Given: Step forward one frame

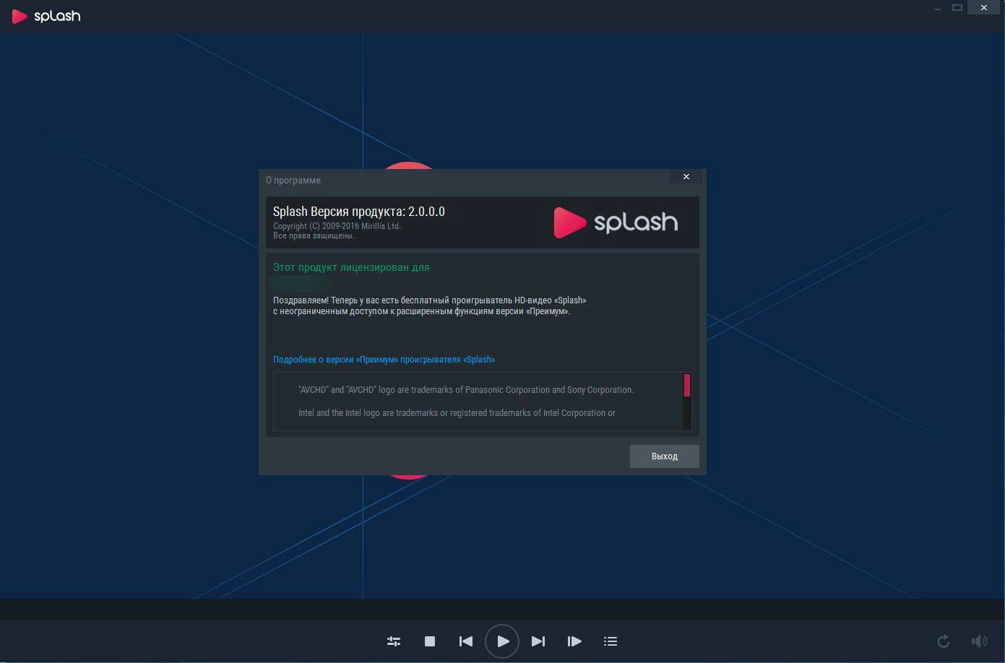Looking at the screenshot, I should [574, 641].
